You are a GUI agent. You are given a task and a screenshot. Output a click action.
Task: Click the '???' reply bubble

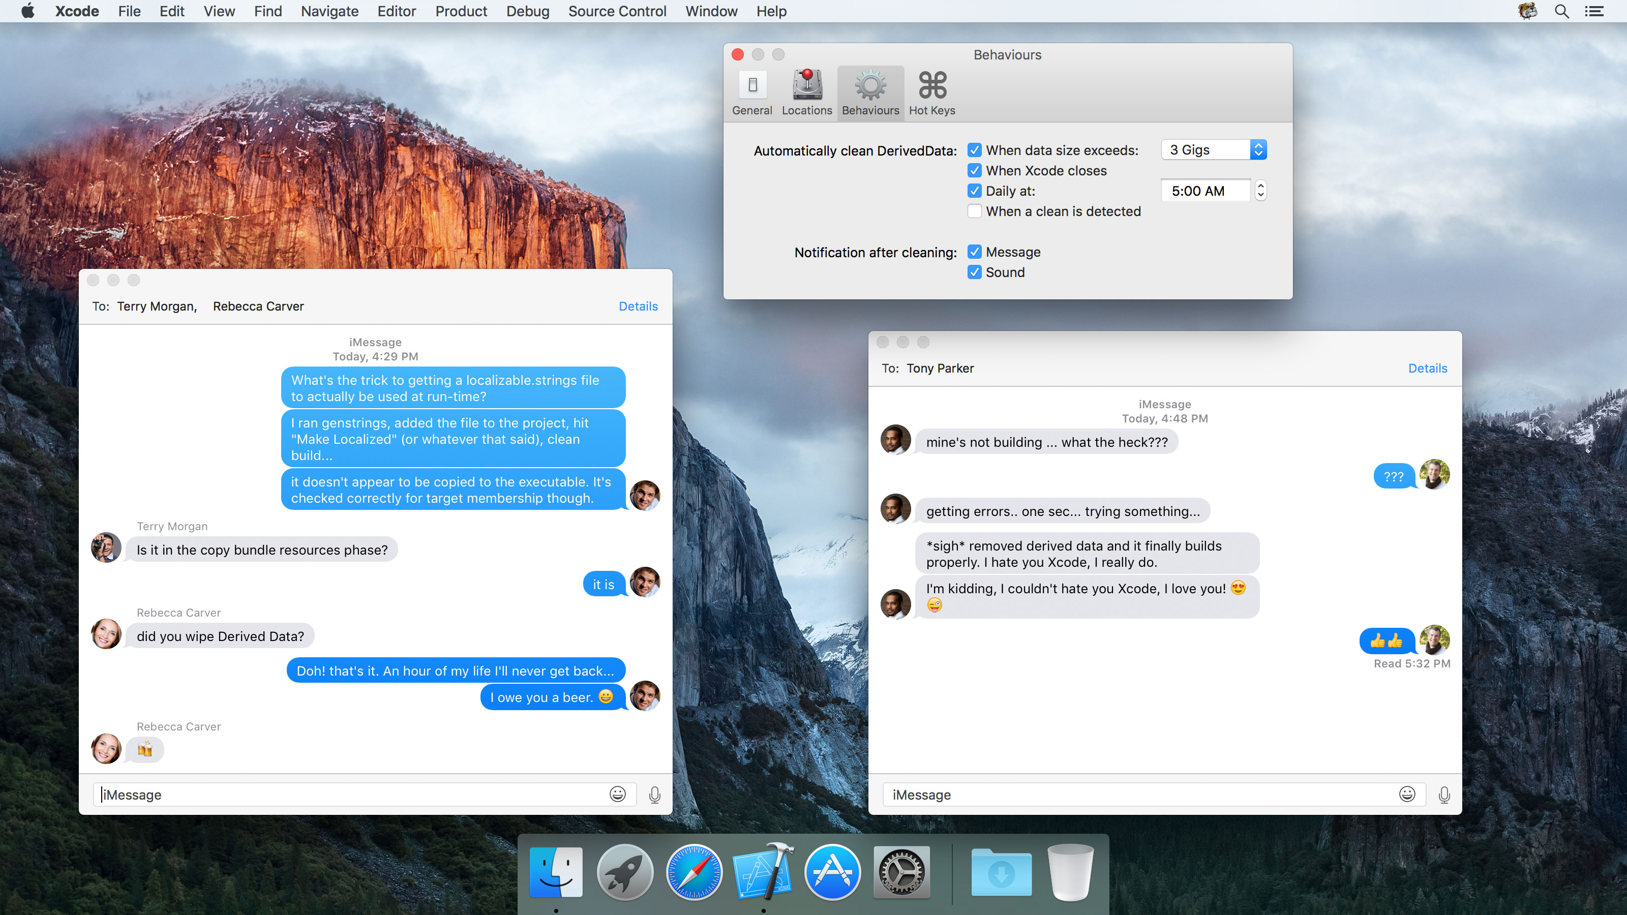(x=1394, y=476)
